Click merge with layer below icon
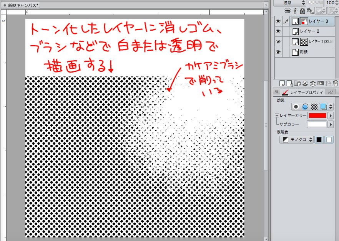The height and width of the screenshot is (241, 339). click(313, 83)
